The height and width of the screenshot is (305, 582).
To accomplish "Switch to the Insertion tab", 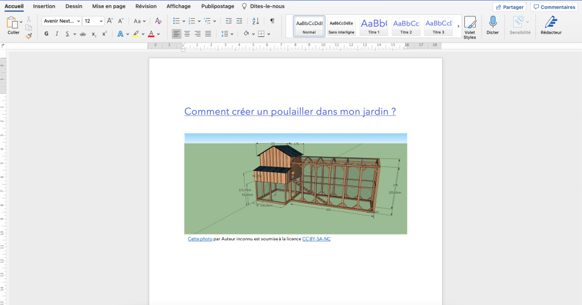I will [x=44, y=6].
